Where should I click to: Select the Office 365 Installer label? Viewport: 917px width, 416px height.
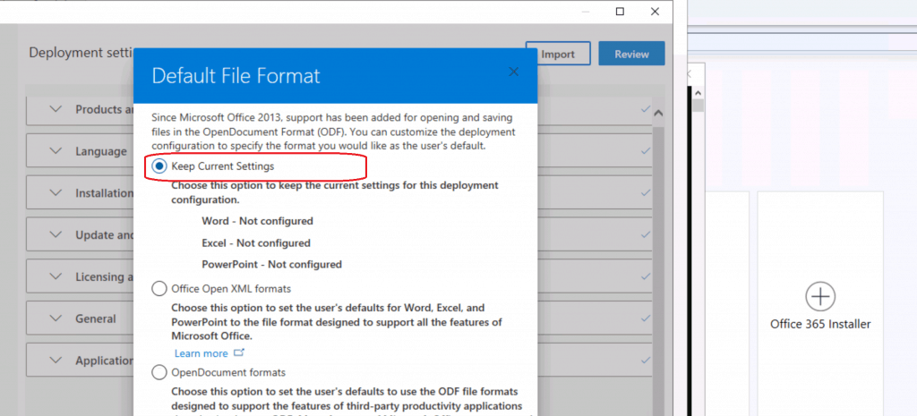tap(820, 324)
